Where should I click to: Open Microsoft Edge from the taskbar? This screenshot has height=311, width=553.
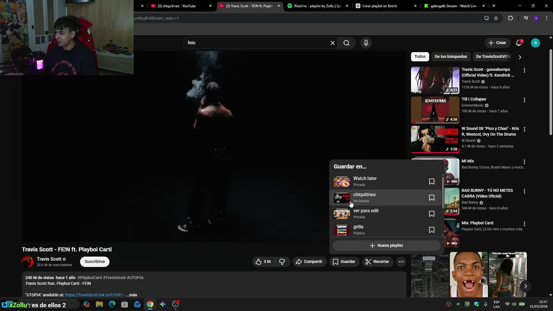click(112, 305)
